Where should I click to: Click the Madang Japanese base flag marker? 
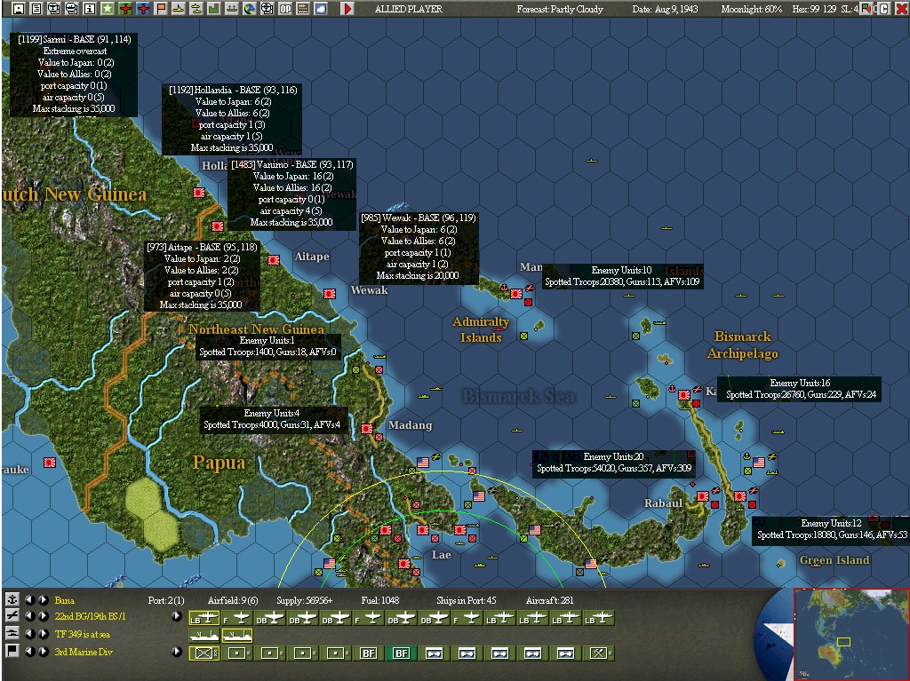click(x=367, y=428)
